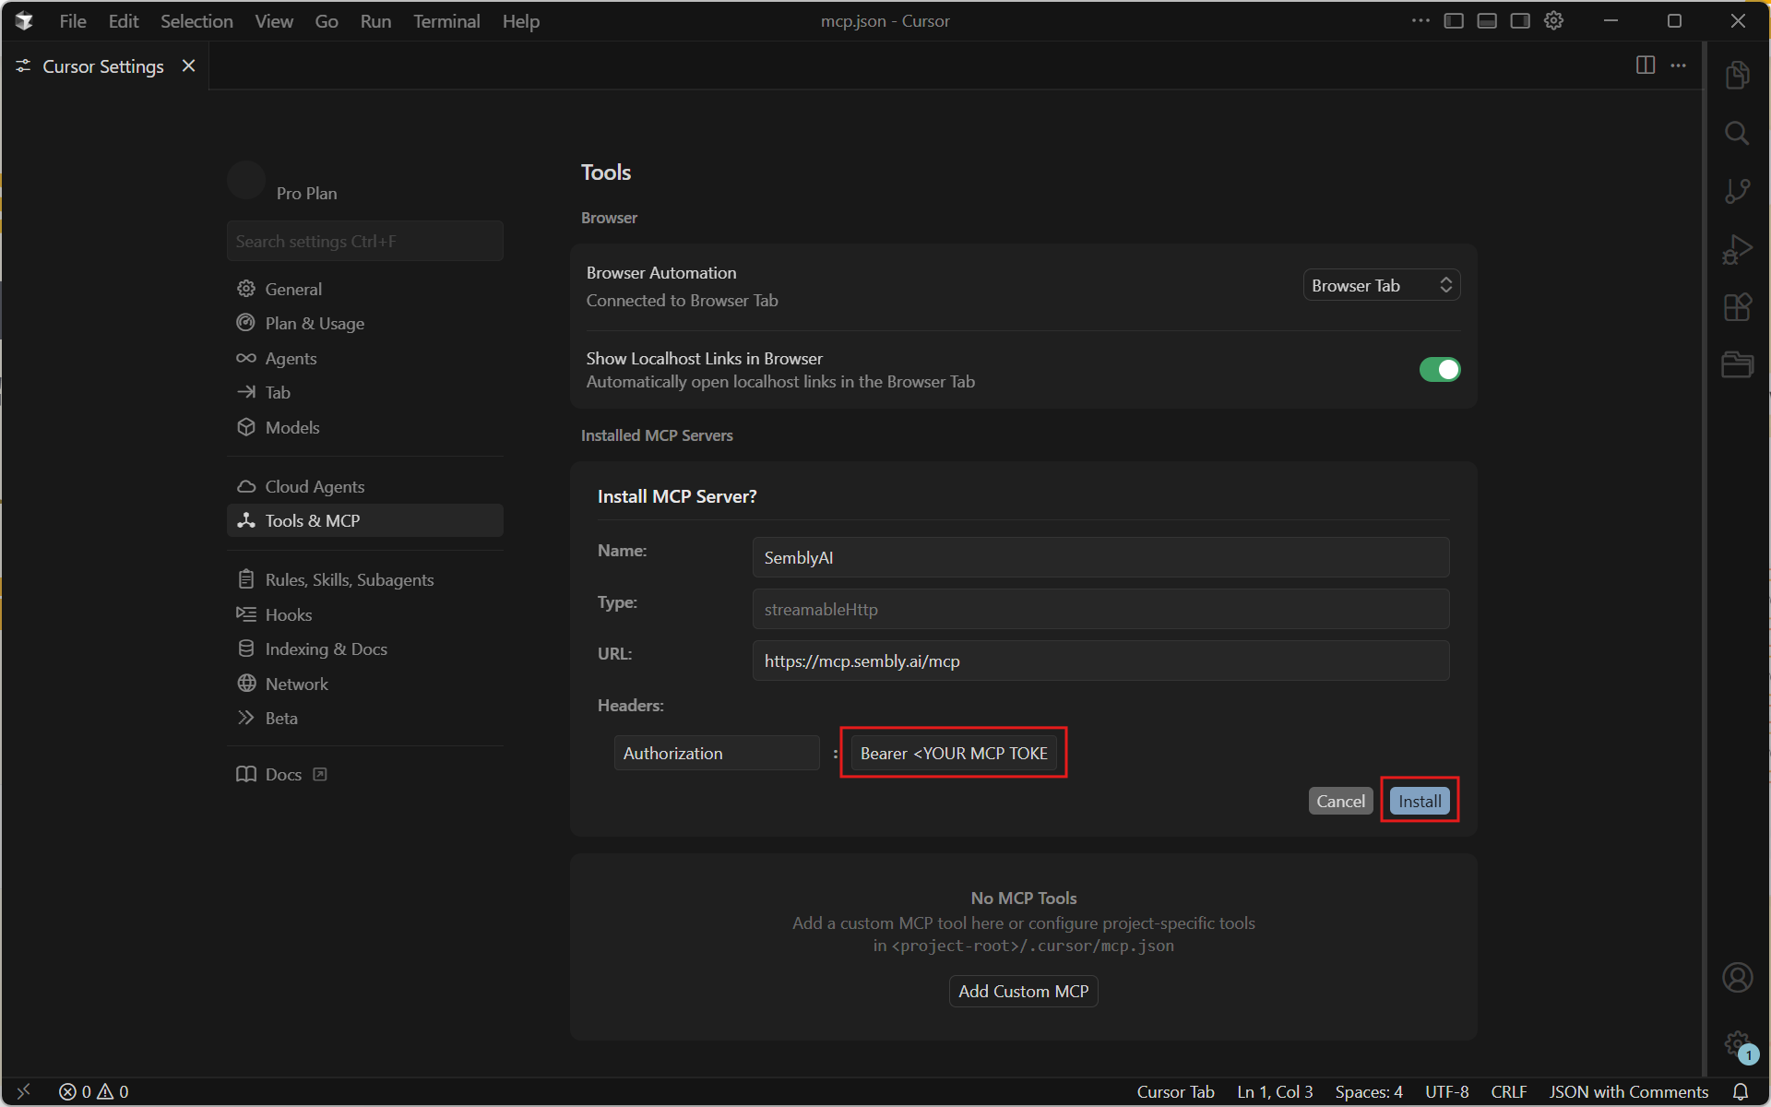Click the Bearer token header value field
The height and width of the screenshot is (1107, 1771).
953,753
